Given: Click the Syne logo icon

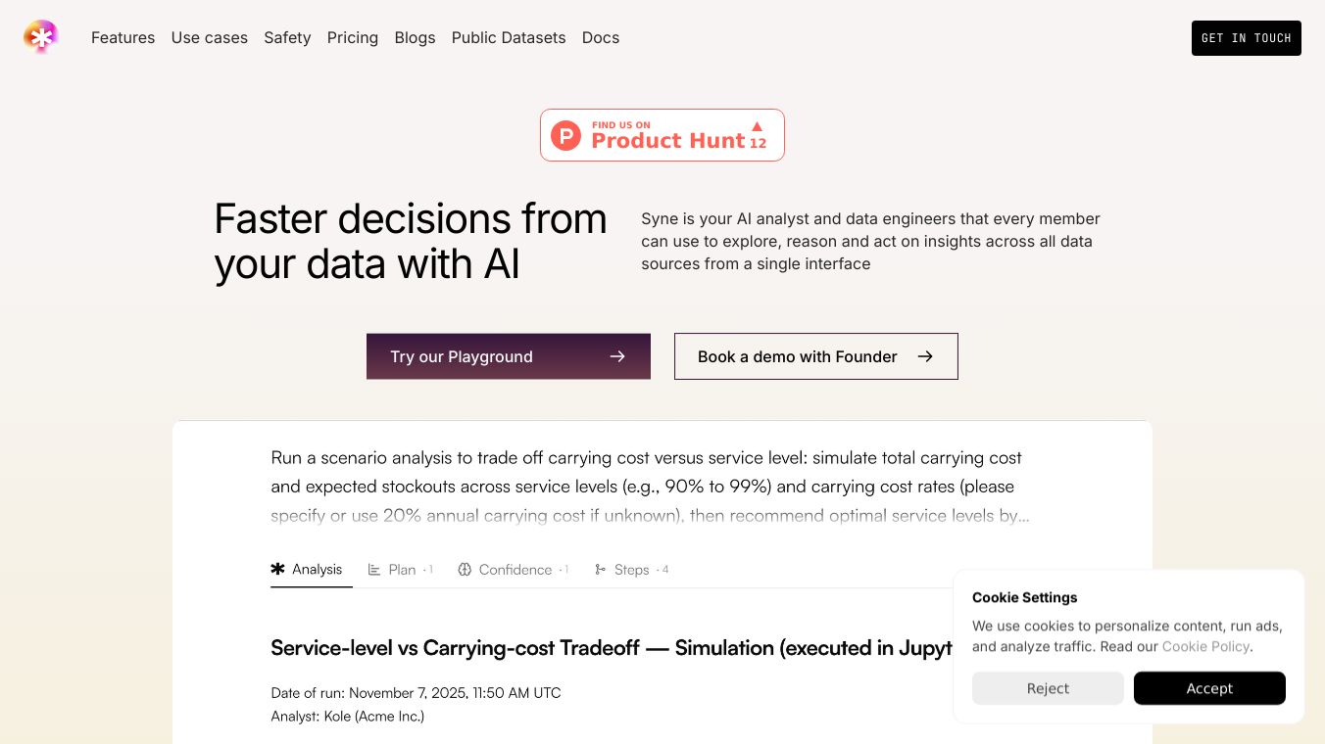Looking at the screenshot, I should tap(41, 37).
